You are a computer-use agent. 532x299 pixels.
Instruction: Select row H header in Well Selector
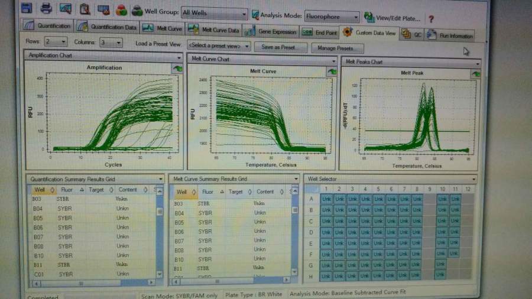[310, 277]
